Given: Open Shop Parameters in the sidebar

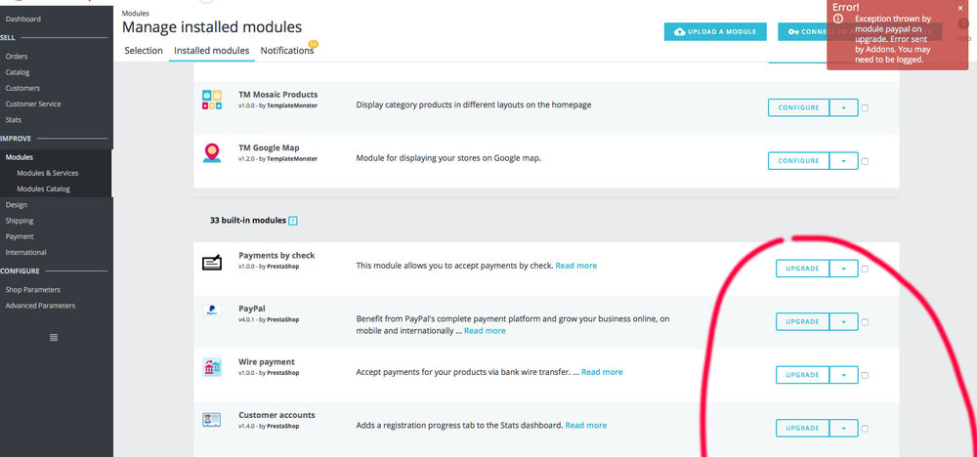Looking at the screenshot, I should point(32,289).
